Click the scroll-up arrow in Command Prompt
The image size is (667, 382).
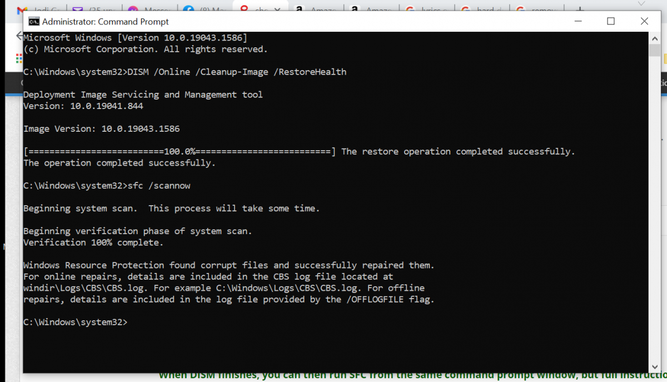[654, 37]
